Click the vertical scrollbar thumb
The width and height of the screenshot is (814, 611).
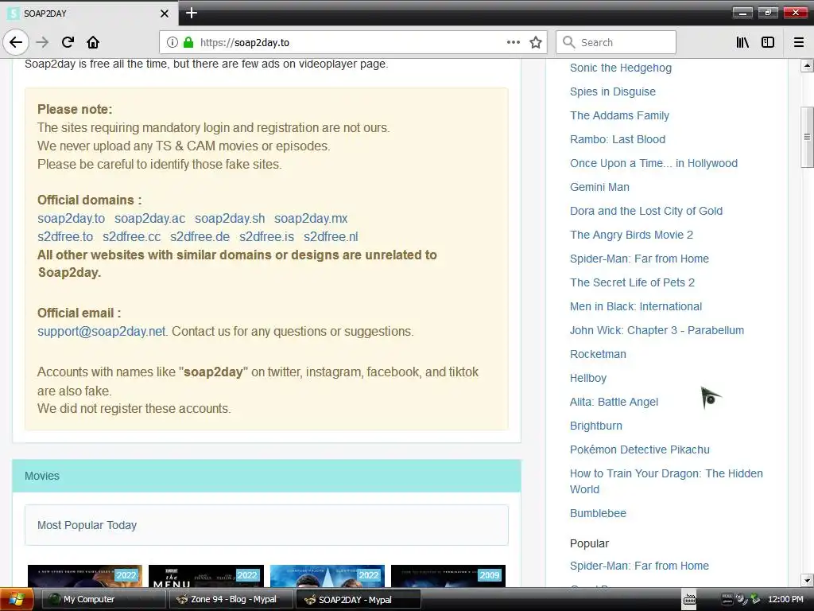point(807,137)
